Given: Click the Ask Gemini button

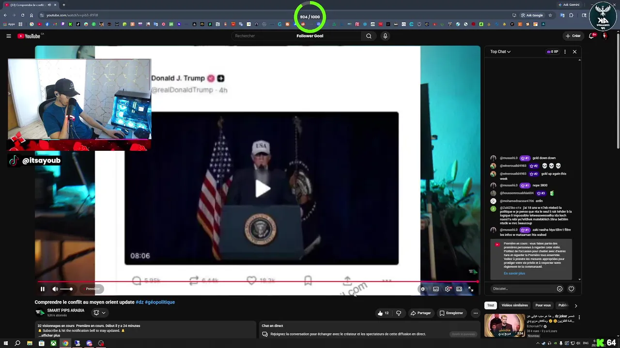Looking at the screenshot, I should point(569,5).
